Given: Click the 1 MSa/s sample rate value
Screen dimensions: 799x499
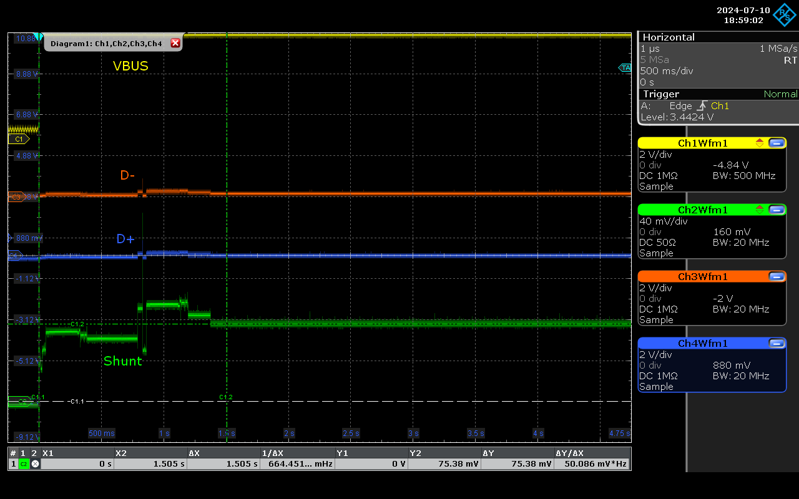Looking at the screenshot, I should tap(778, 49).
